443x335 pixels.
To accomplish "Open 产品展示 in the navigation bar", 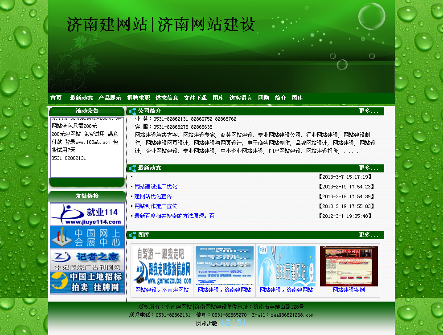I will [110, 98].
